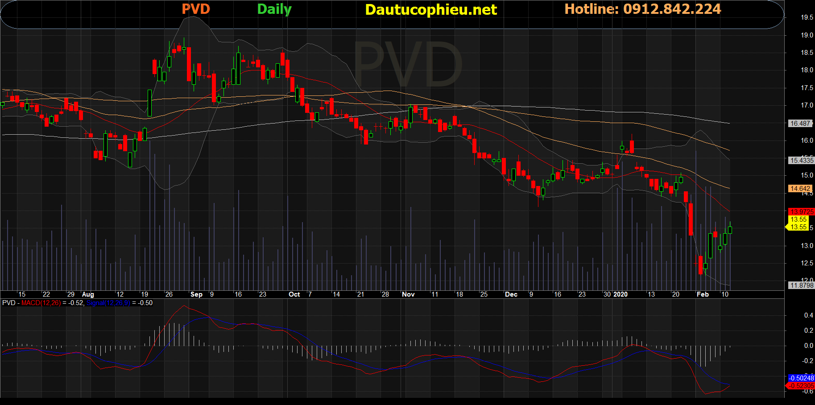Select the Dec month marker on timeline

coord(511,294)
